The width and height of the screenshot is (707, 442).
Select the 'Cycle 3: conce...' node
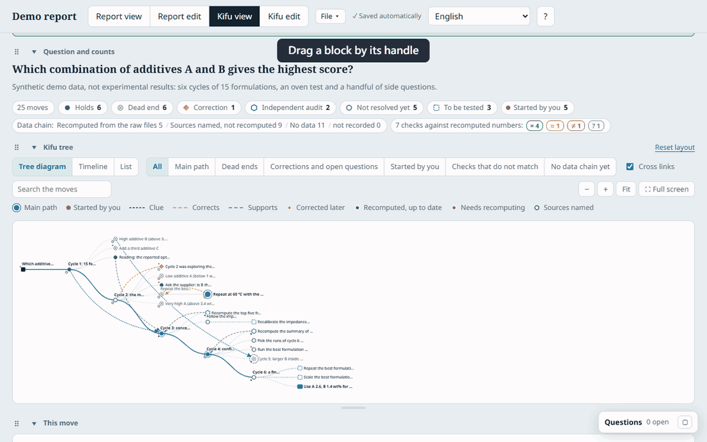click(x=161, y=333)
